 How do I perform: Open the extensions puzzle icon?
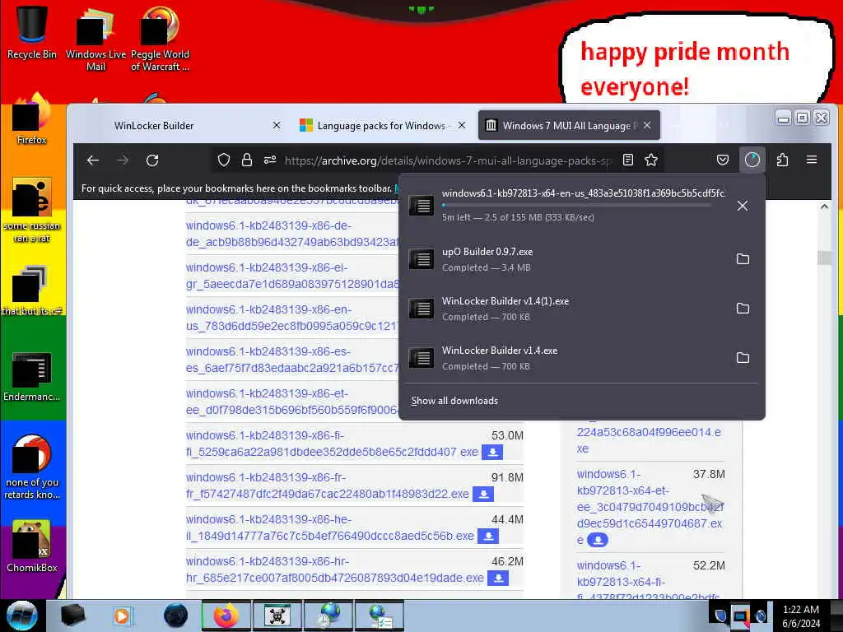pos(782,160)
